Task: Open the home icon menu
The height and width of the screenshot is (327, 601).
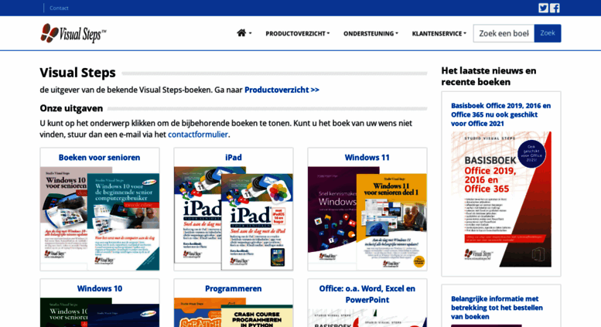Action: (244, 33)
